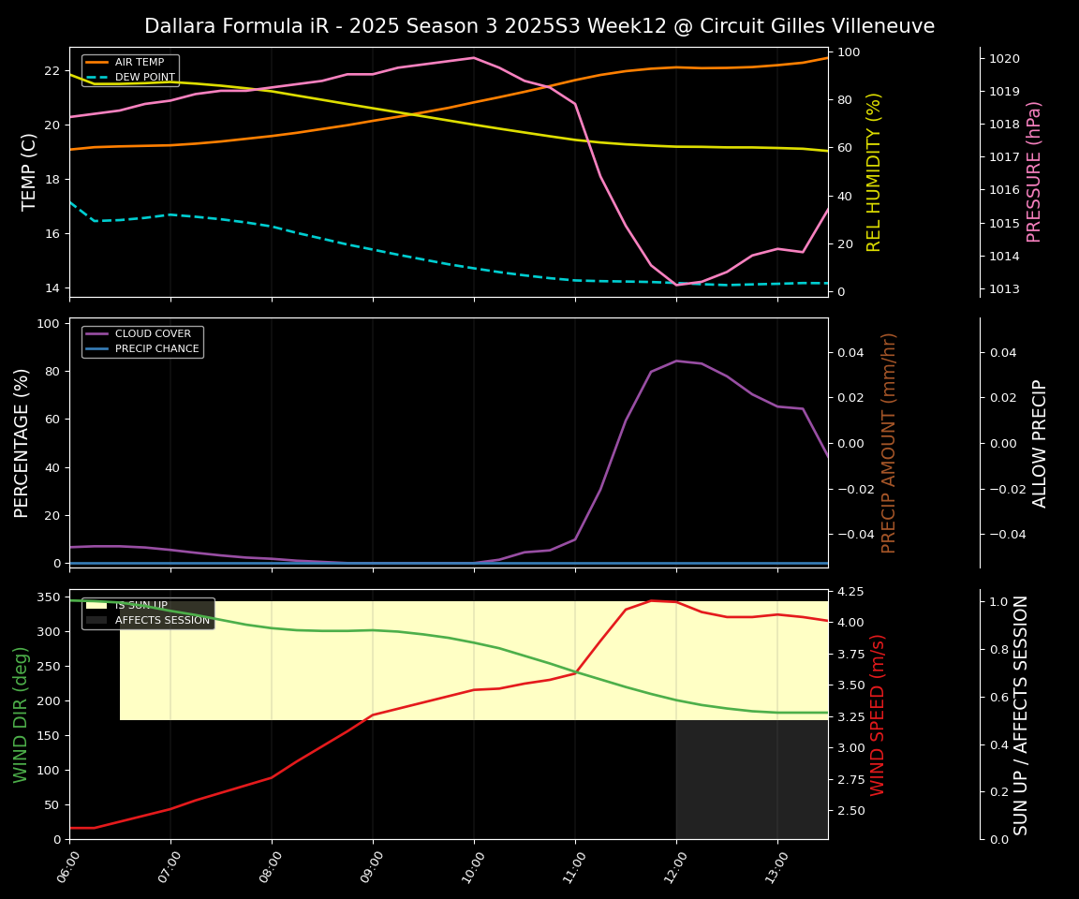Click the orange AIR TEMP legend line swatch
Image resolution: width=1079 pixels, height=899 pixels.
pos(97,62)
